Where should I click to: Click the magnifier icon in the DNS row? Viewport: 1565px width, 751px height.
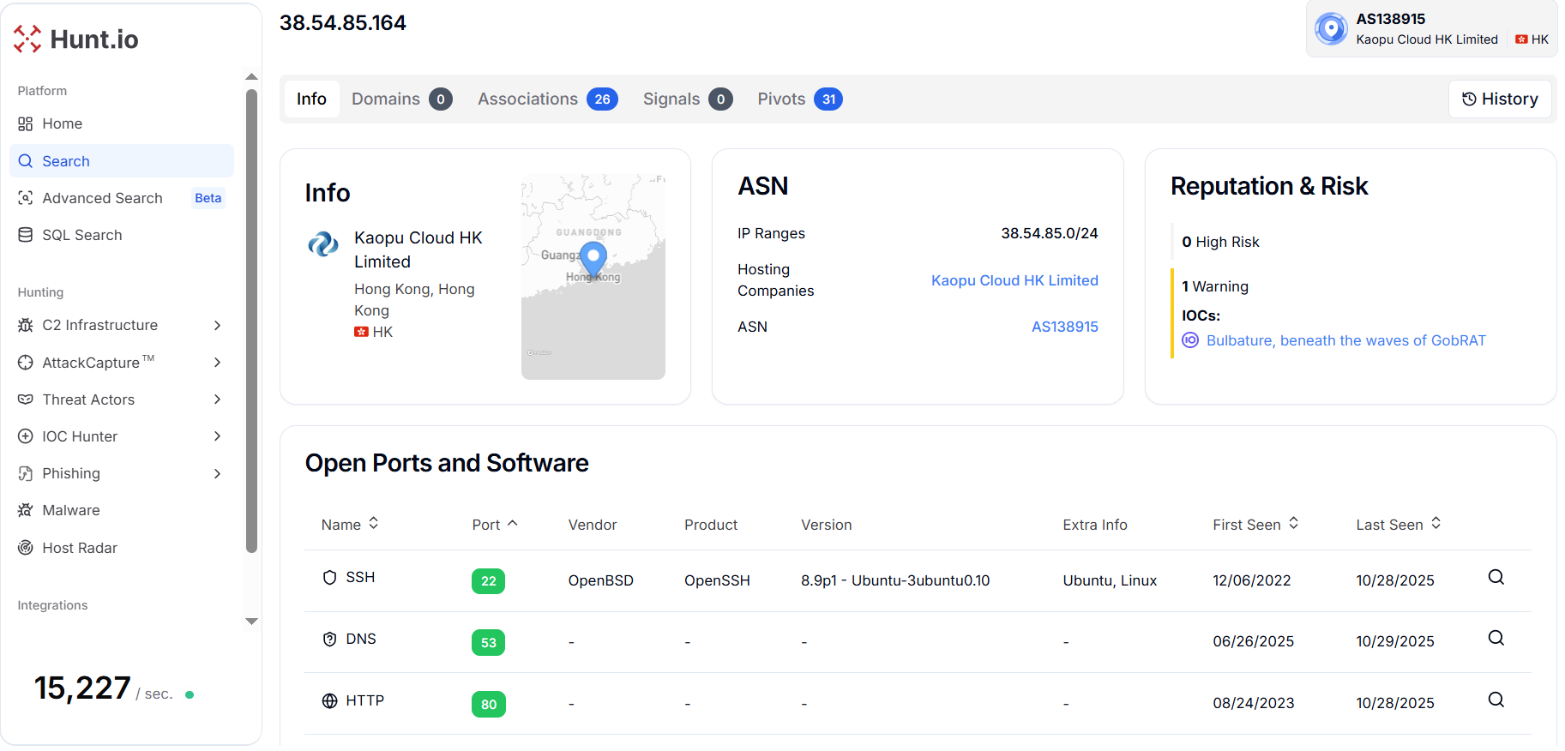click(1496, 639)
